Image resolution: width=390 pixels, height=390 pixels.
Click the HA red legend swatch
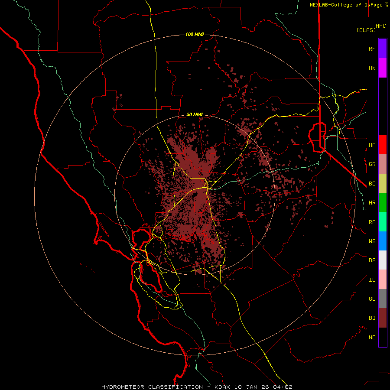(x=383, y=145)
